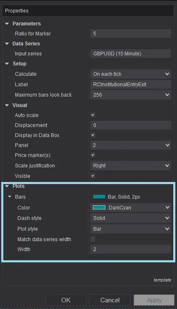Collapse the Parameters section triangle
177x309 pixels.
click(7, 24)
